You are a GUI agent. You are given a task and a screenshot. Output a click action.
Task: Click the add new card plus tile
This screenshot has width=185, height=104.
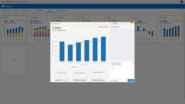click(14, 60)
